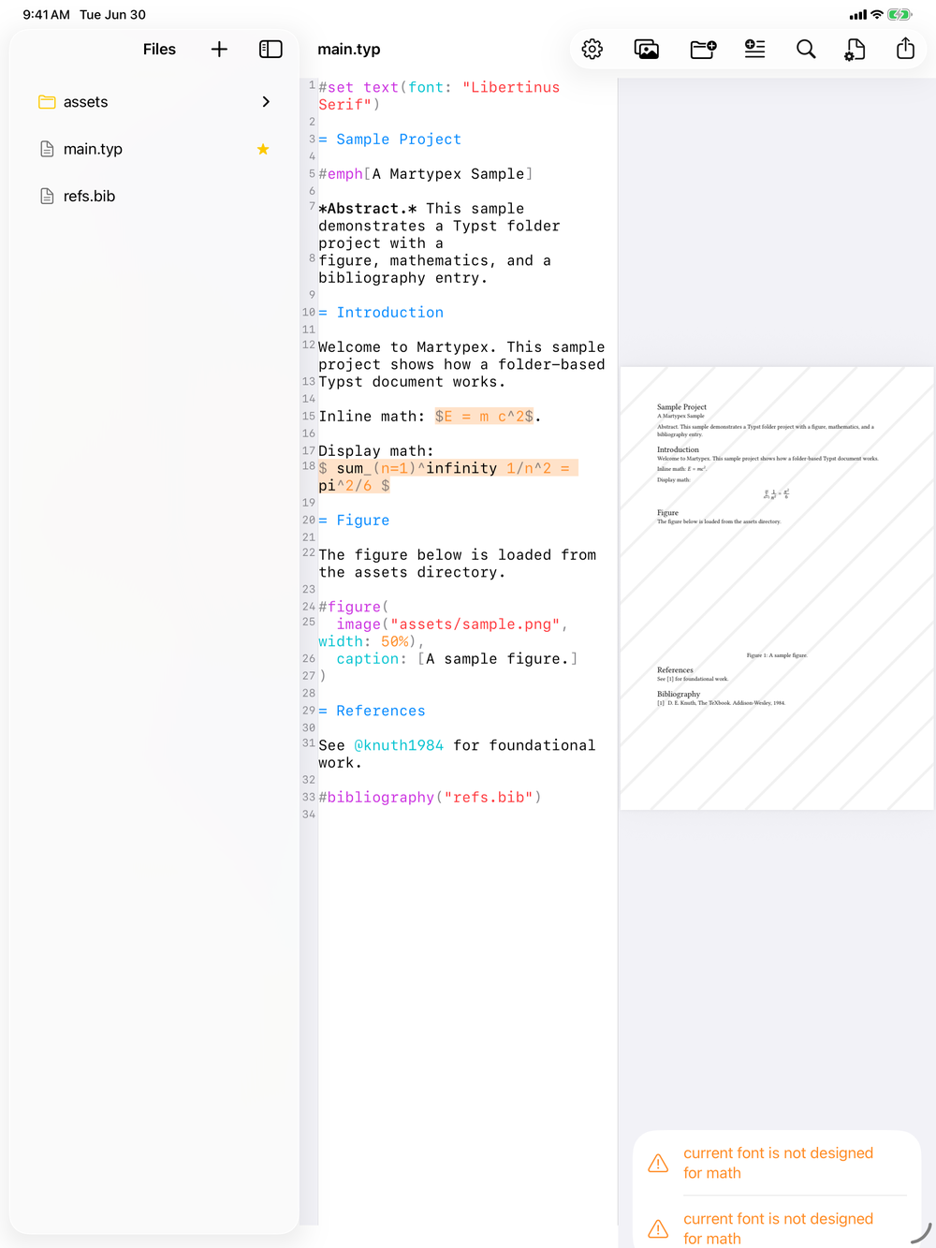The height and width of the screenshot is (1248, 936).
Task: Click battery icon in status bar
Action: [899, 14]
